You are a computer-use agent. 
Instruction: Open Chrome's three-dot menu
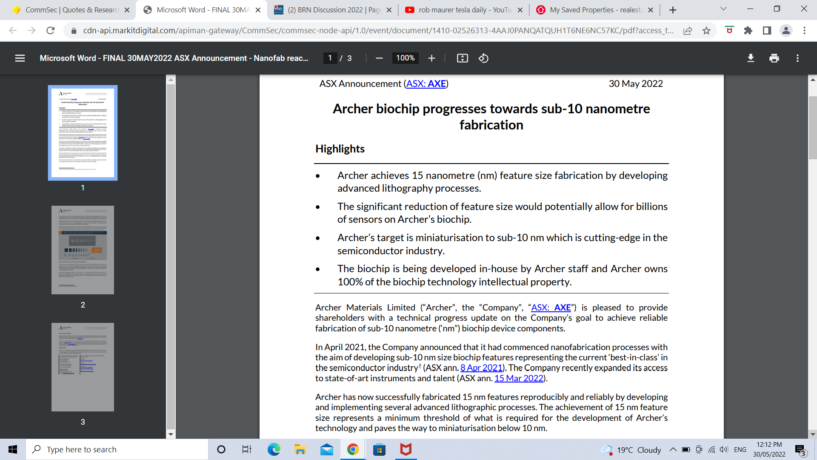coord(804,30)
